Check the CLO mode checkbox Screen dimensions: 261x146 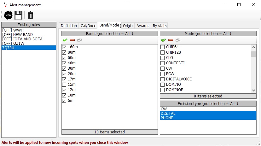162,58
